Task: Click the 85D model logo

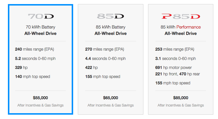Action: pyautogui.click(x=111, y=16)
